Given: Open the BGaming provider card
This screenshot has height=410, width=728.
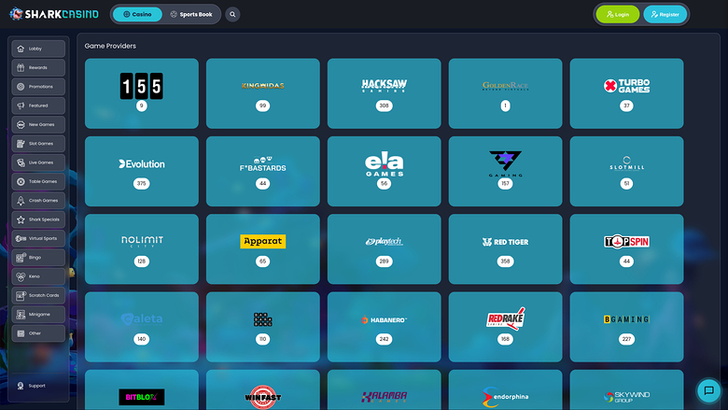Looking at the screenshot, I should [x=626, y=327].
